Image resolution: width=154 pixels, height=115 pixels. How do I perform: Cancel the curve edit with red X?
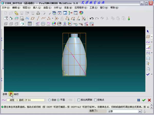point(149,100)
